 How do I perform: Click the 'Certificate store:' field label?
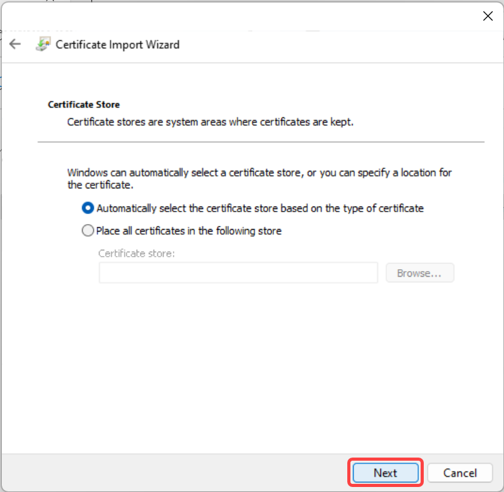[x=137, y=254]
